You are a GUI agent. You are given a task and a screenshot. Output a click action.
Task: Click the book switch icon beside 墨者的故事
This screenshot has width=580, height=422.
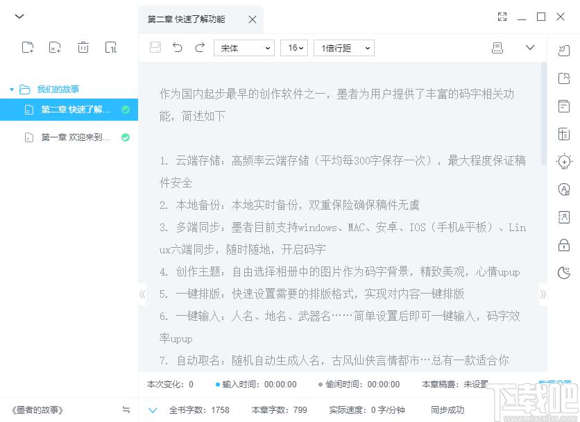(126, 410)
